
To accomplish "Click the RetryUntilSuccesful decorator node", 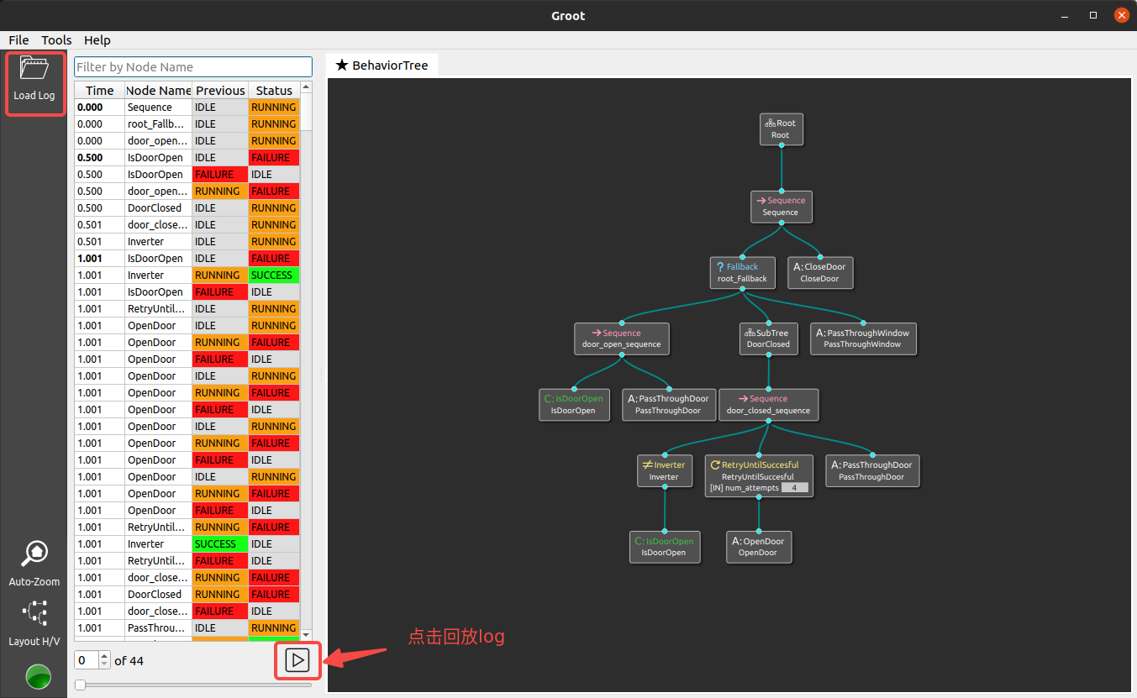I will [x=757, y=476].
